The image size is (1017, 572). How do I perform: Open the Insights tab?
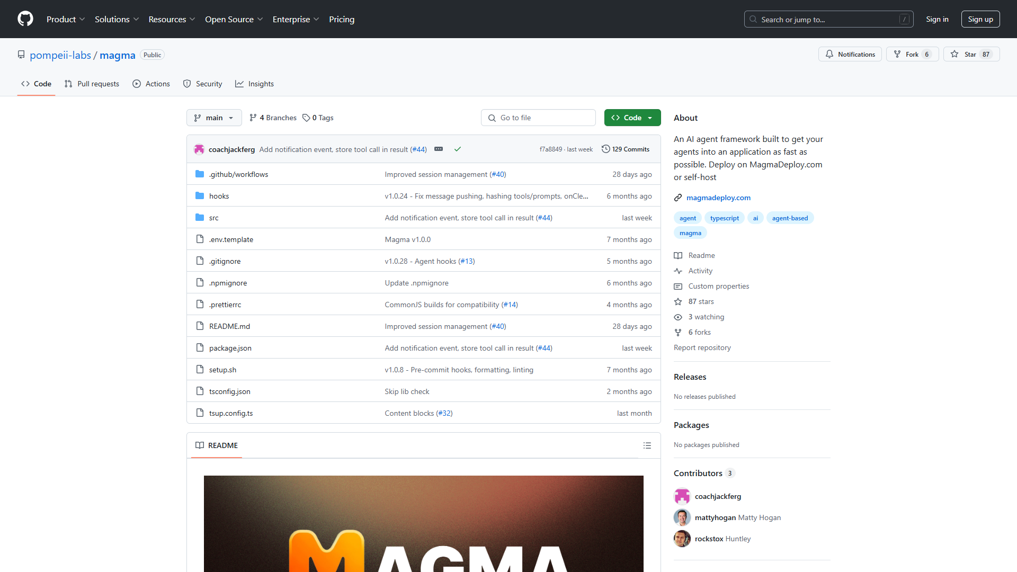[x=255, y=84]
